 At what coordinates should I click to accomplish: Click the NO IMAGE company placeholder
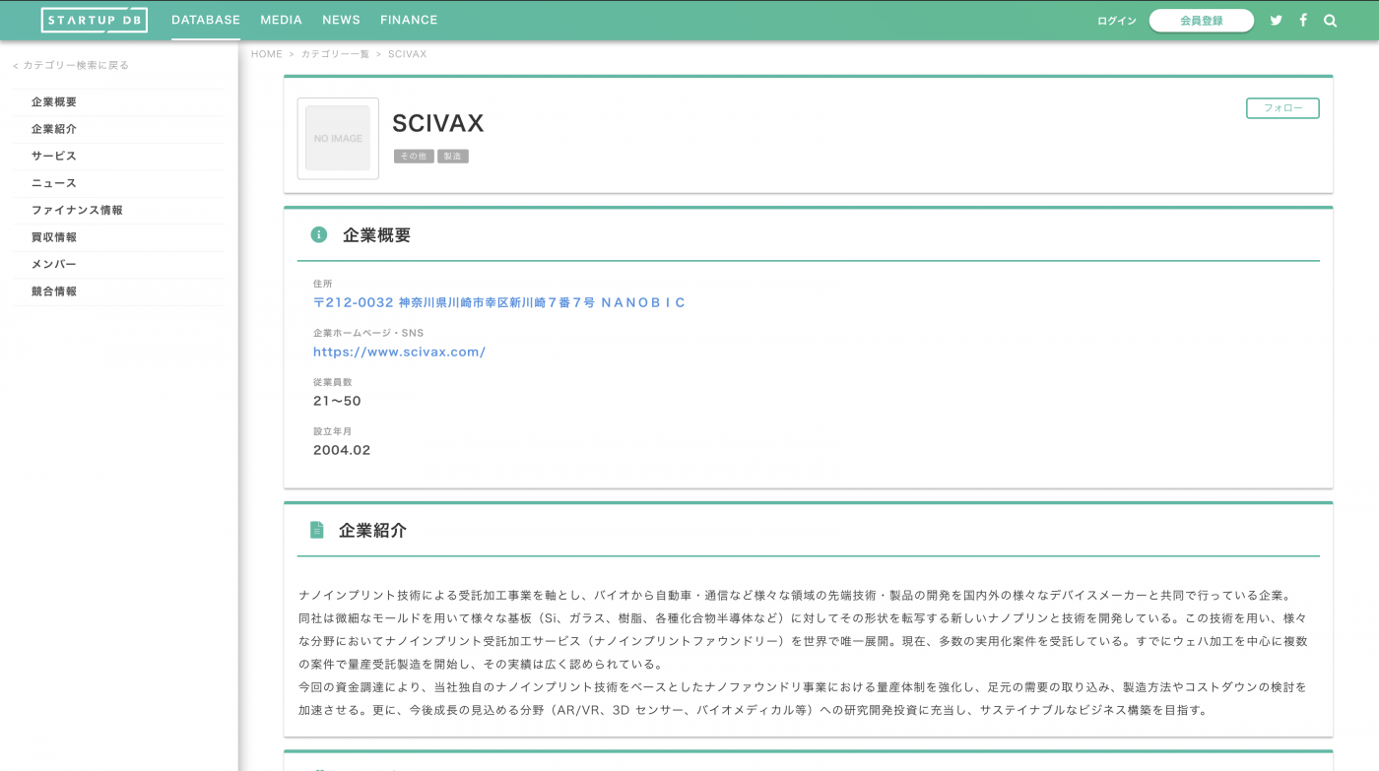(x=338, y=138)
